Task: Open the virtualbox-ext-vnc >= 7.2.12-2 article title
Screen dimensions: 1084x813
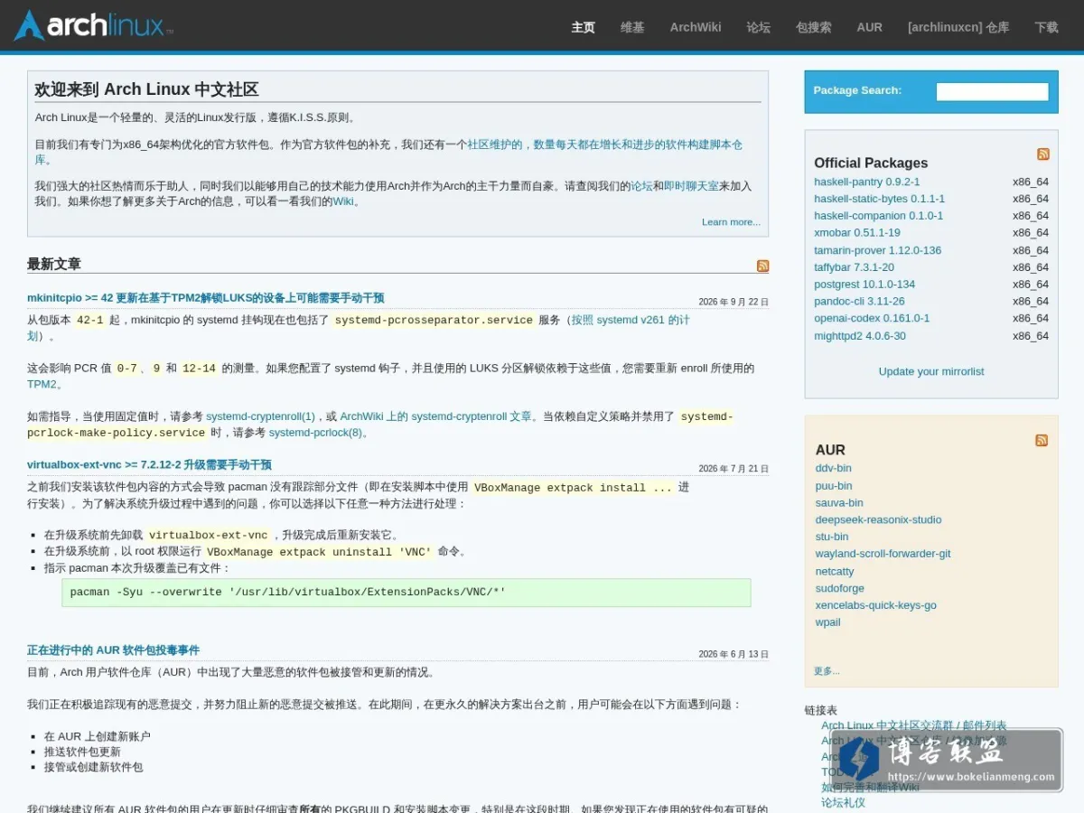Action: click(x=149, y=465)
